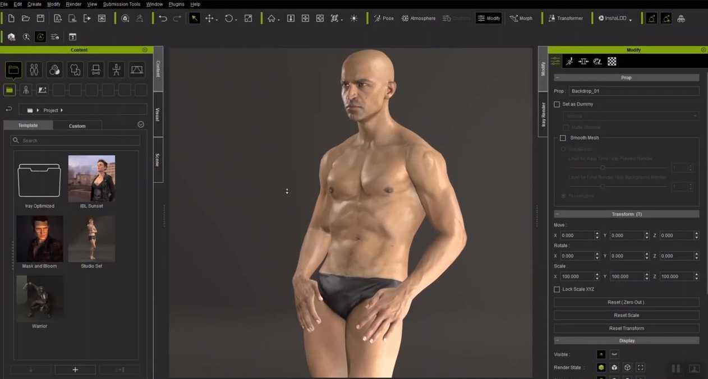This screenshot has height=379, width=708.
Task: Click the Undo arrow in toolbar
Action: click(x=163, y=19)
